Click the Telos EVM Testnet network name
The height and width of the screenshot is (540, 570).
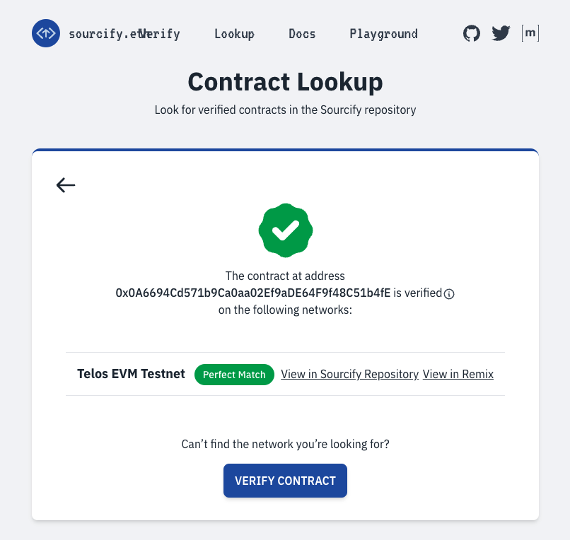131,374
